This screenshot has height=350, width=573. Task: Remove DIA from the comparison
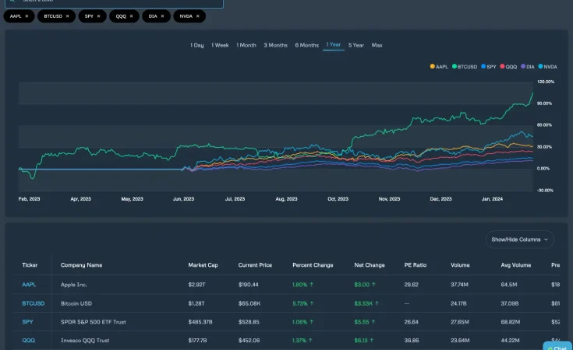tap(162, 16)
